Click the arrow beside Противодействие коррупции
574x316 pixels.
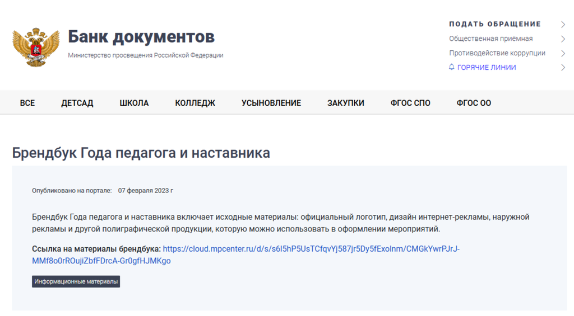[563, 54]
